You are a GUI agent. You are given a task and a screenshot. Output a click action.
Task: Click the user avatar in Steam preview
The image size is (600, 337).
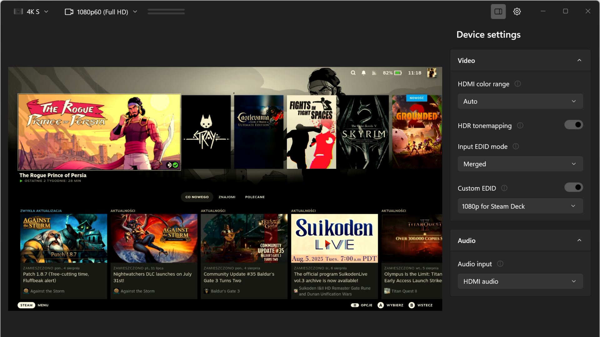tap(432, 73)
